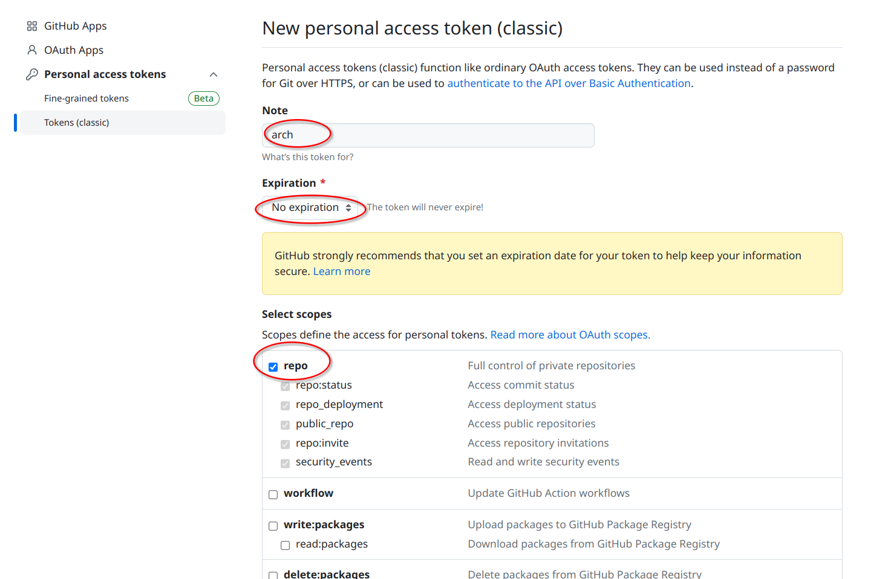Click the Learn more link in the warning
This screenshot has width=888, height=579.
pyautogui.click(x=342, y=271)
